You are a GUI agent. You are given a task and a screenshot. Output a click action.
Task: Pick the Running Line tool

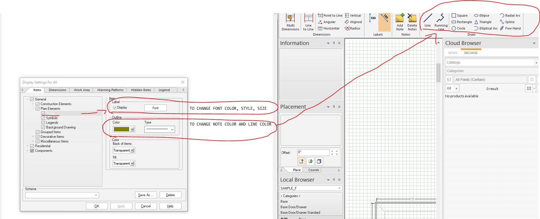441,21
